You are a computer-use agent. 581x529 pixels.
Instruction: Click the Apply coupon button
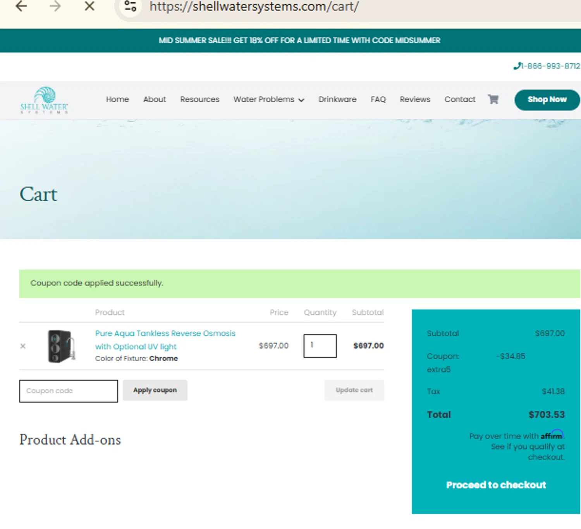click(x=155, y=390)
